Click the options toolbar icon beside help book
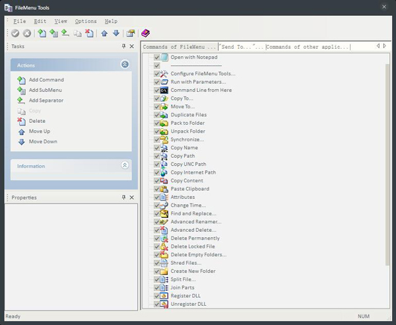 pos(131,33)
